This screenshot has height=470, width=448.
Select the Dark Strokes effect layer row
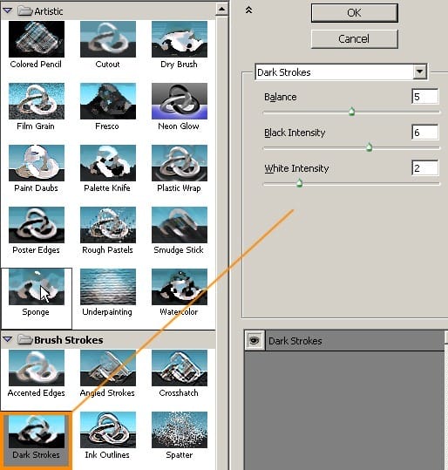(x=344, y=340)
